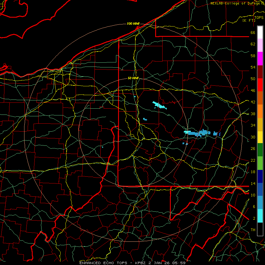This screenshot has width=265, height=265.
Task: Click the legend value '66'
Action: point(253,32)
